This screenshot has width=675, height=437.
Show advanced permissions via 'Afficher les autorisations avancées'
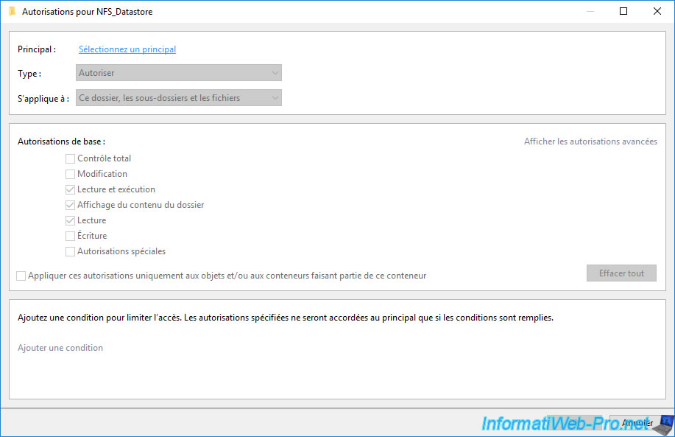tap(590, 141)
